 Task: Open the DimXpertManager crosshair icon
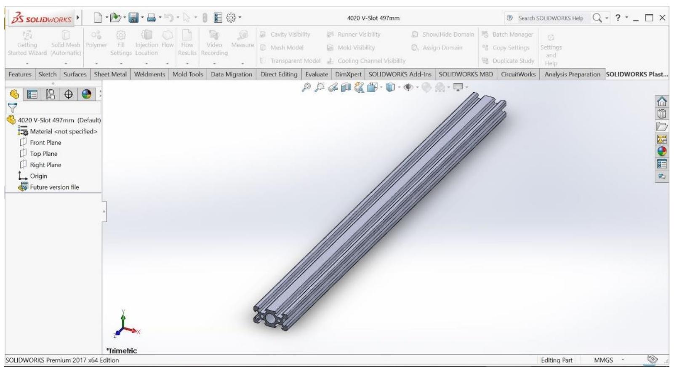click(x=68, y=94)
